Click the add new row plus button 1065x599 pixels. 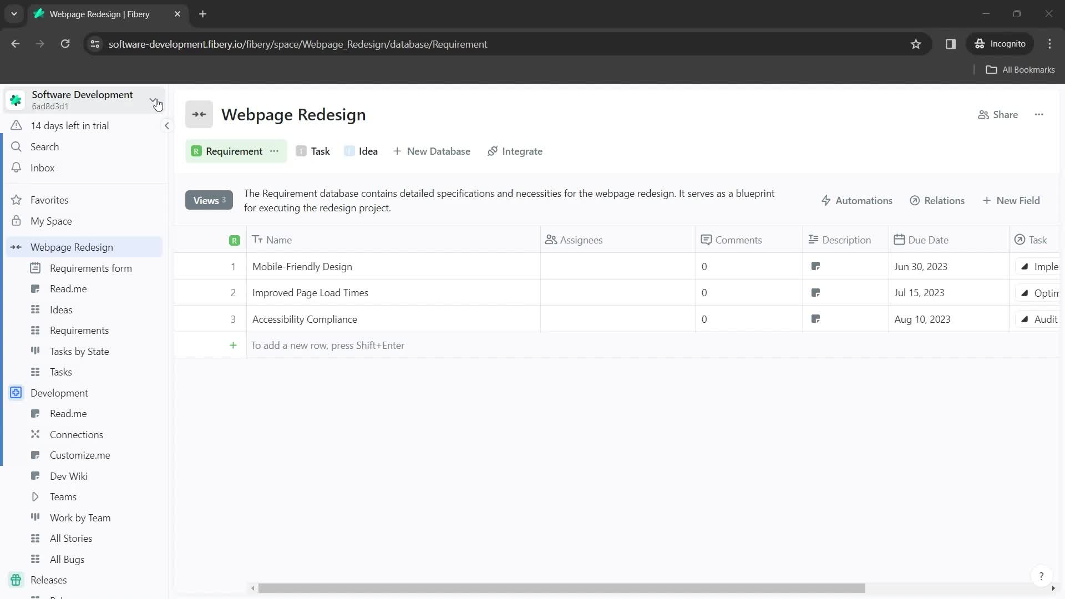click(x=234, y=345)
